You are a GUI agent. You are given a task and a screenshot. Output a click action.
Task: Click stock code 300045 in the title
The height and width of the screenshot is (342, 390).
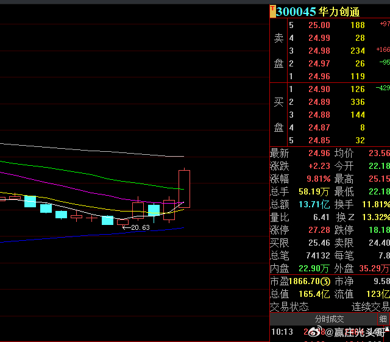coord(296,12)
